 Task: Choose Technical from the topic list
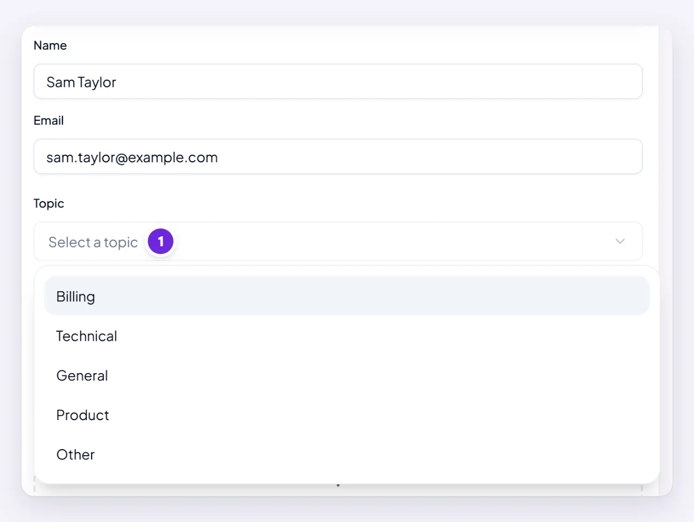tap(347, 336)
